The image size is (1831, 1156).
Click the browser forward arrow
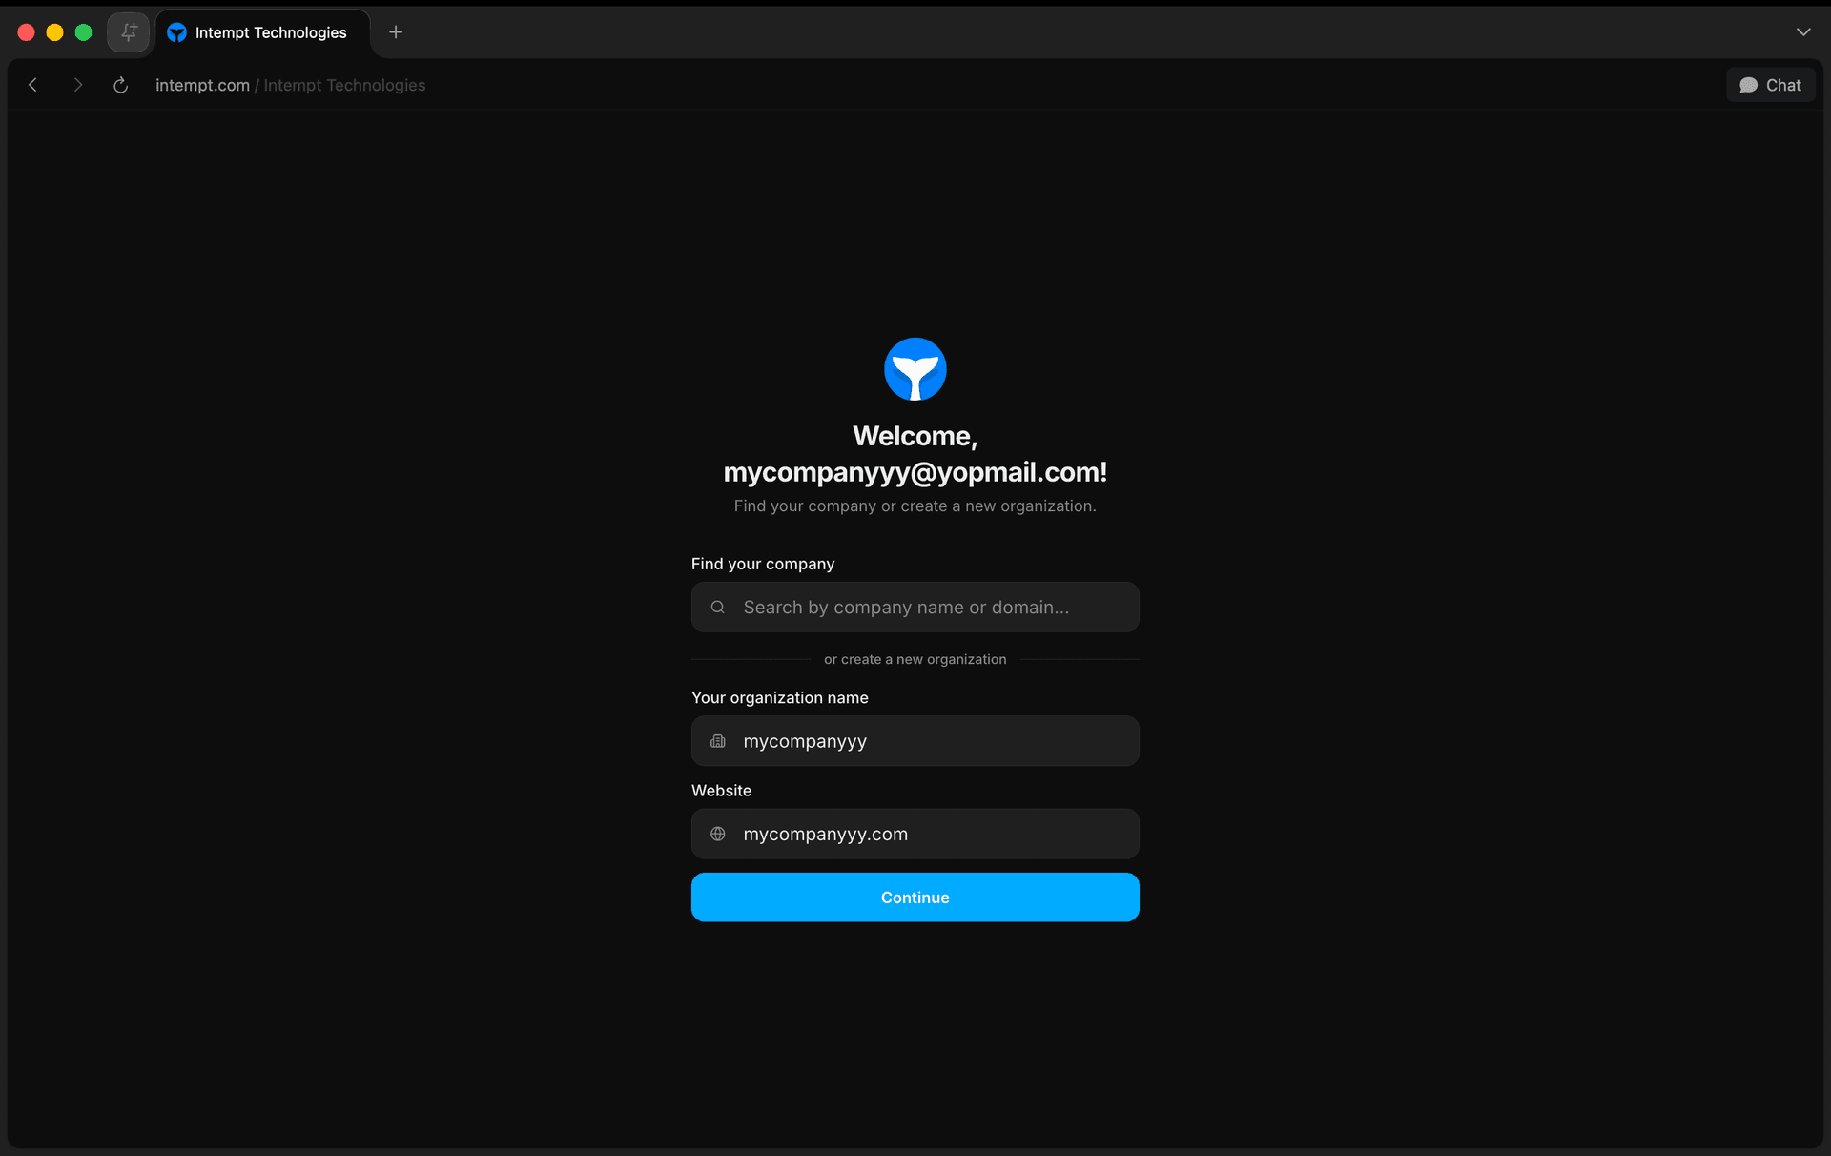(x=77, y=85)
